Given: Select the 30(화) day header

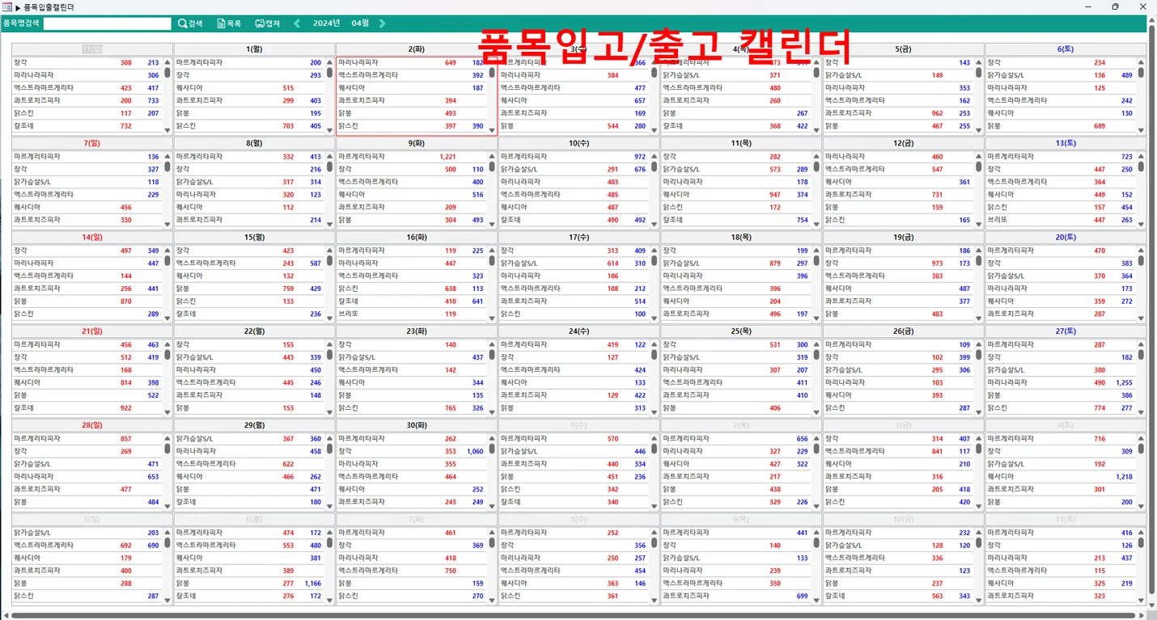Looking at the screenshot, I should tap(417, 425).
